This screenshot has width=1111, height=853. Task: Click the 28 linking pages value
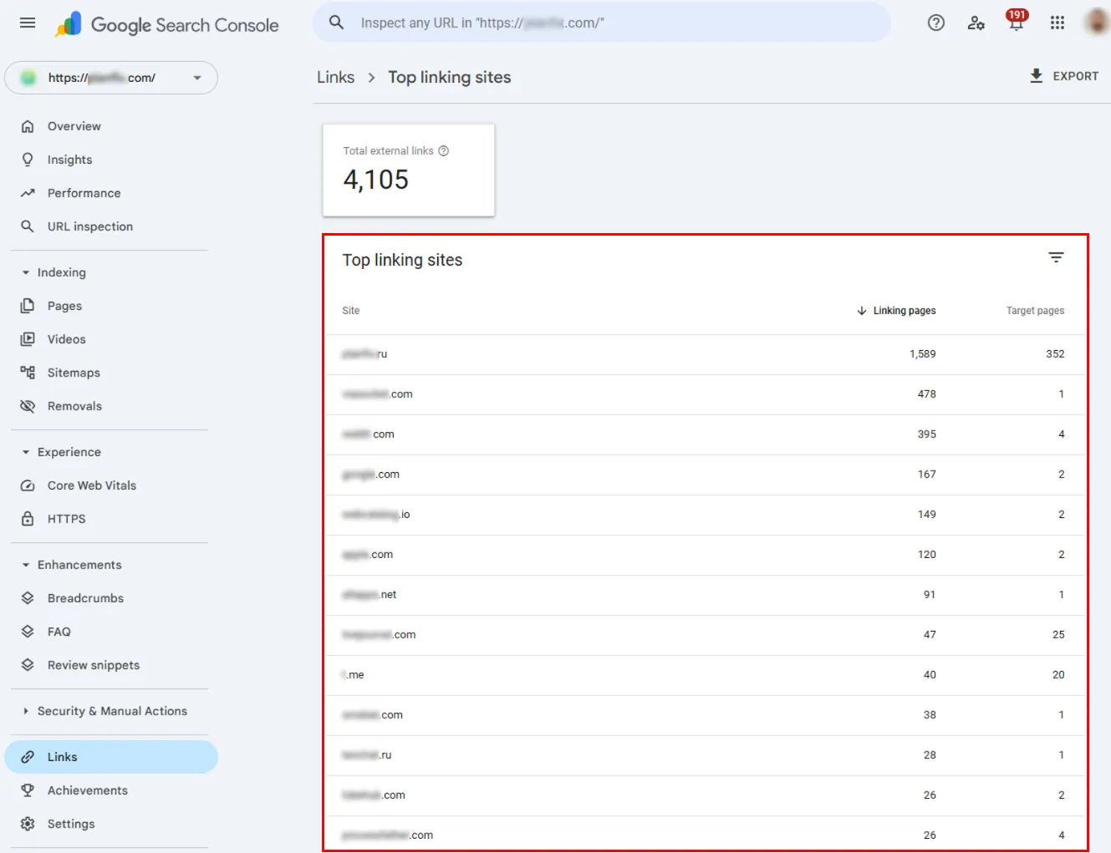[x=930, y=755]
